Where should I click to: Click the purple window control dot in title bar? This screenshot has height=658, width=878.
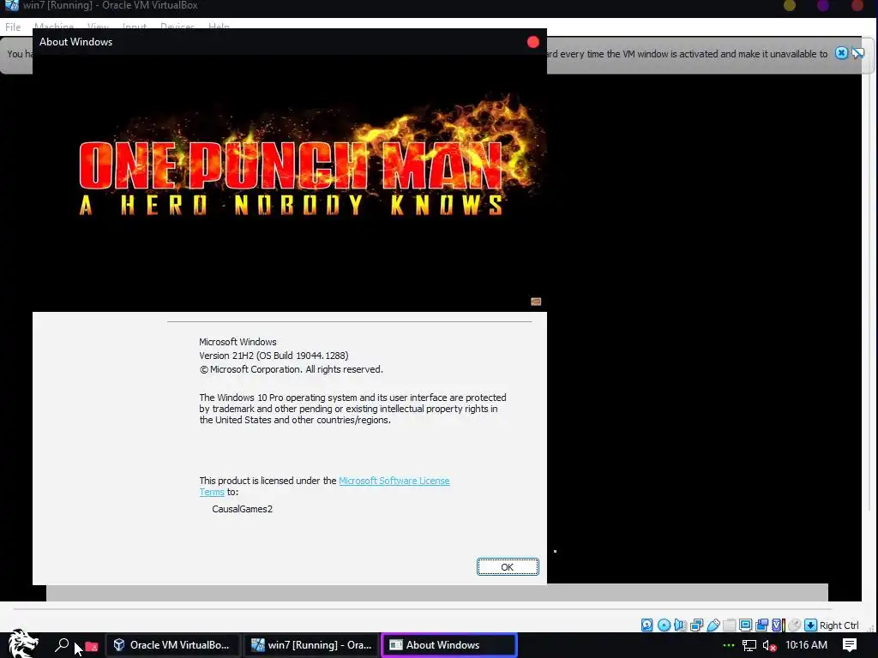click(x=823, y=6)
